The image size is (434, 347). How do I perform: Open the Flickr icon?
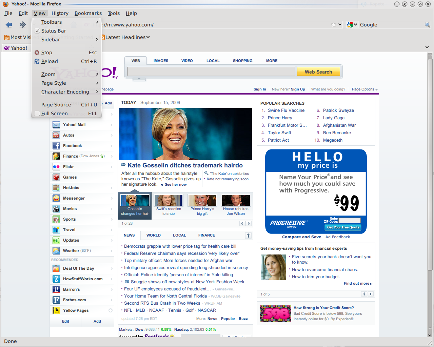point(56,167)
